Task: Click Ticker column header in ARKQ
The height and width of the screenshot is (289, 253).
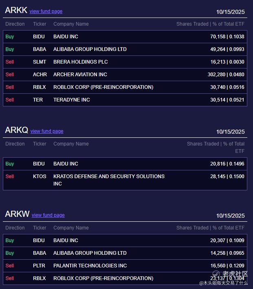Action: tap(40, 144)
